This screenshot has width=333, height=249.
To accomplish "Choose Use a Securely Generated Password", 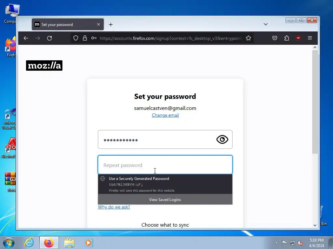I will [165, 184].
